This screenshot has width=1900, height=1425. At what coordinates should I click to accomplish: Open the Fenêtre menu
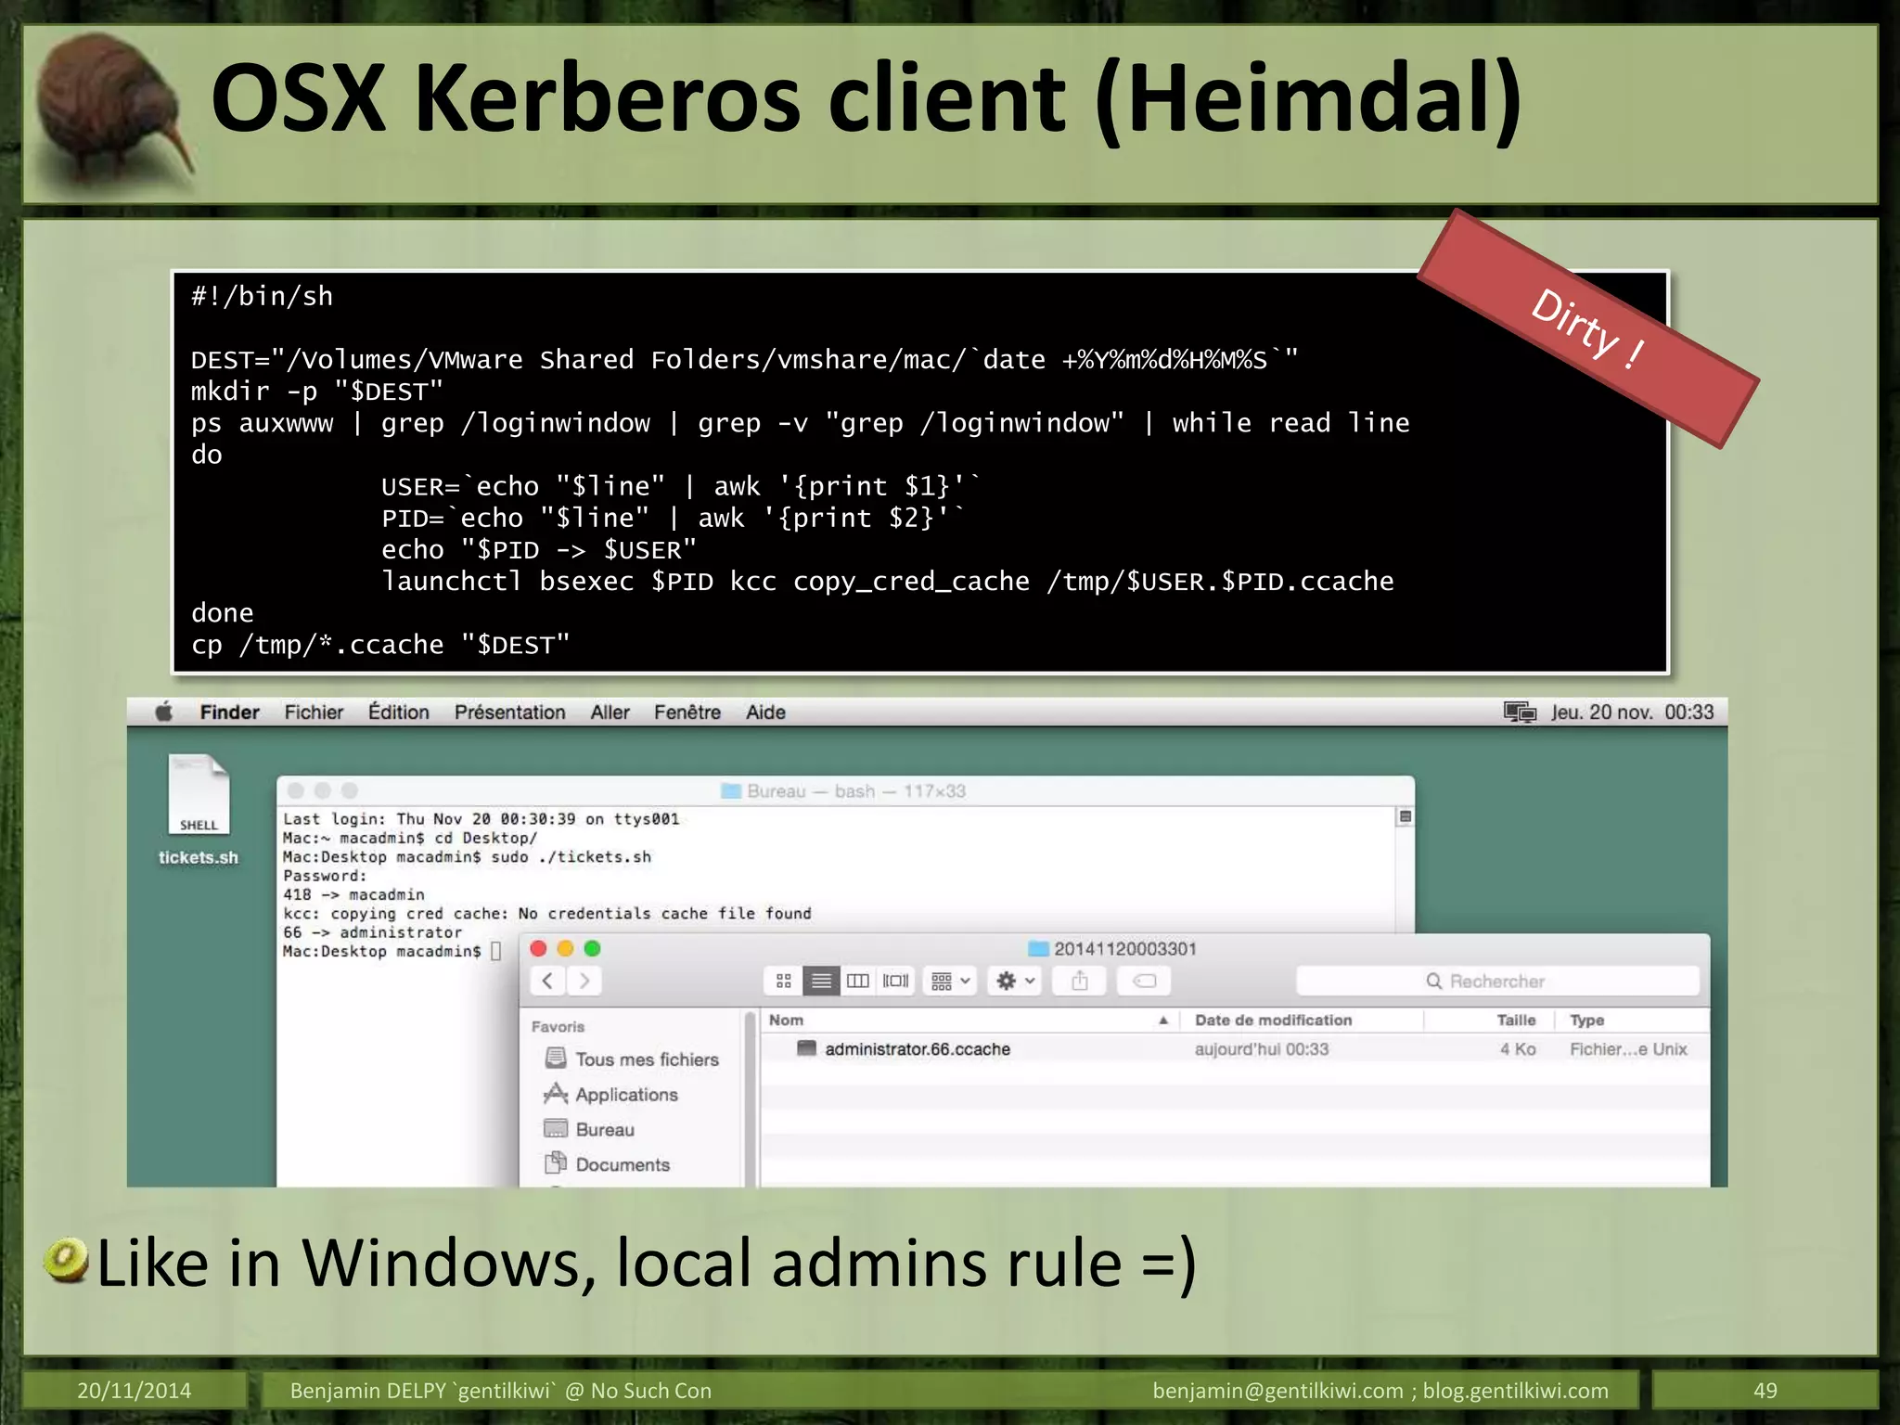[687, 712]
